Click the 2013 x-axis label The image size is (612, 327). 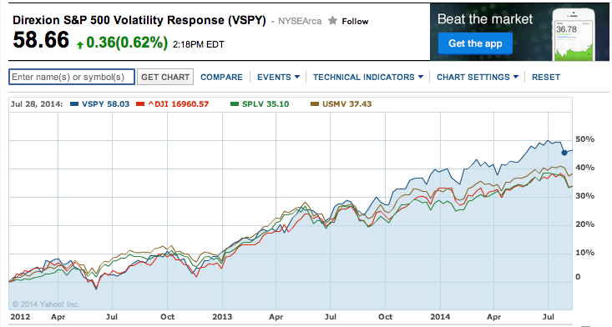pos(222,316)
